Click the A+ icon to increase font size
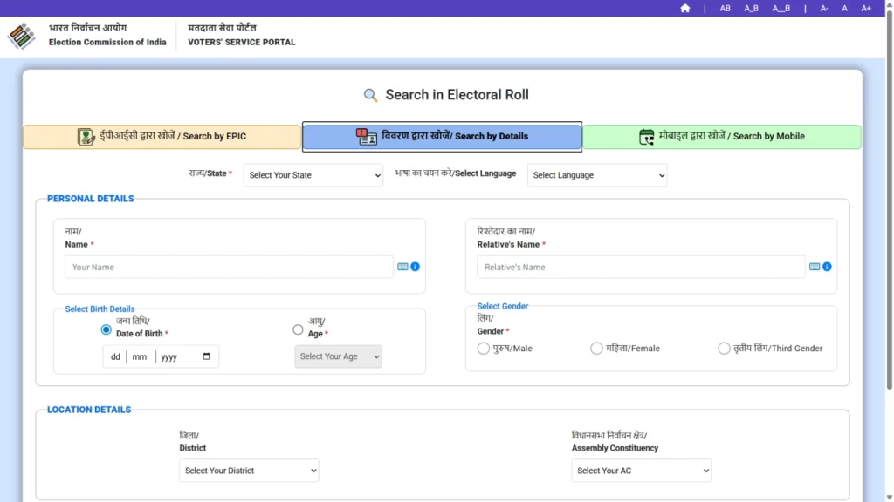The image size is (894, 502). pyautogui.click(x=865, y=8)
